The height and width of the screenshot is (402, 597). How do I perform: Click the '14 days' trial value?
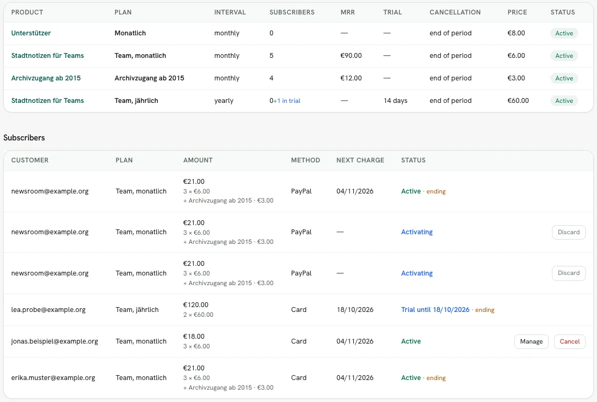click(395, 100)
